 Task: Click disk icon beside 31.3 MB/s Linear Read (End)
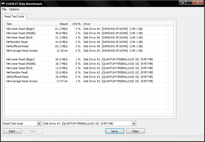point(8,37)
